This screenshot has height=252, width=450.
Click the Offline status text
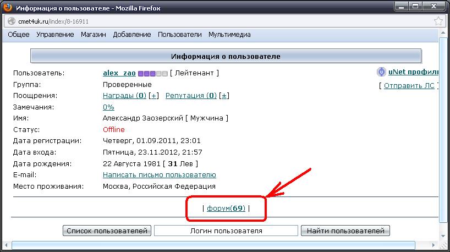click(x=114, y=130)
